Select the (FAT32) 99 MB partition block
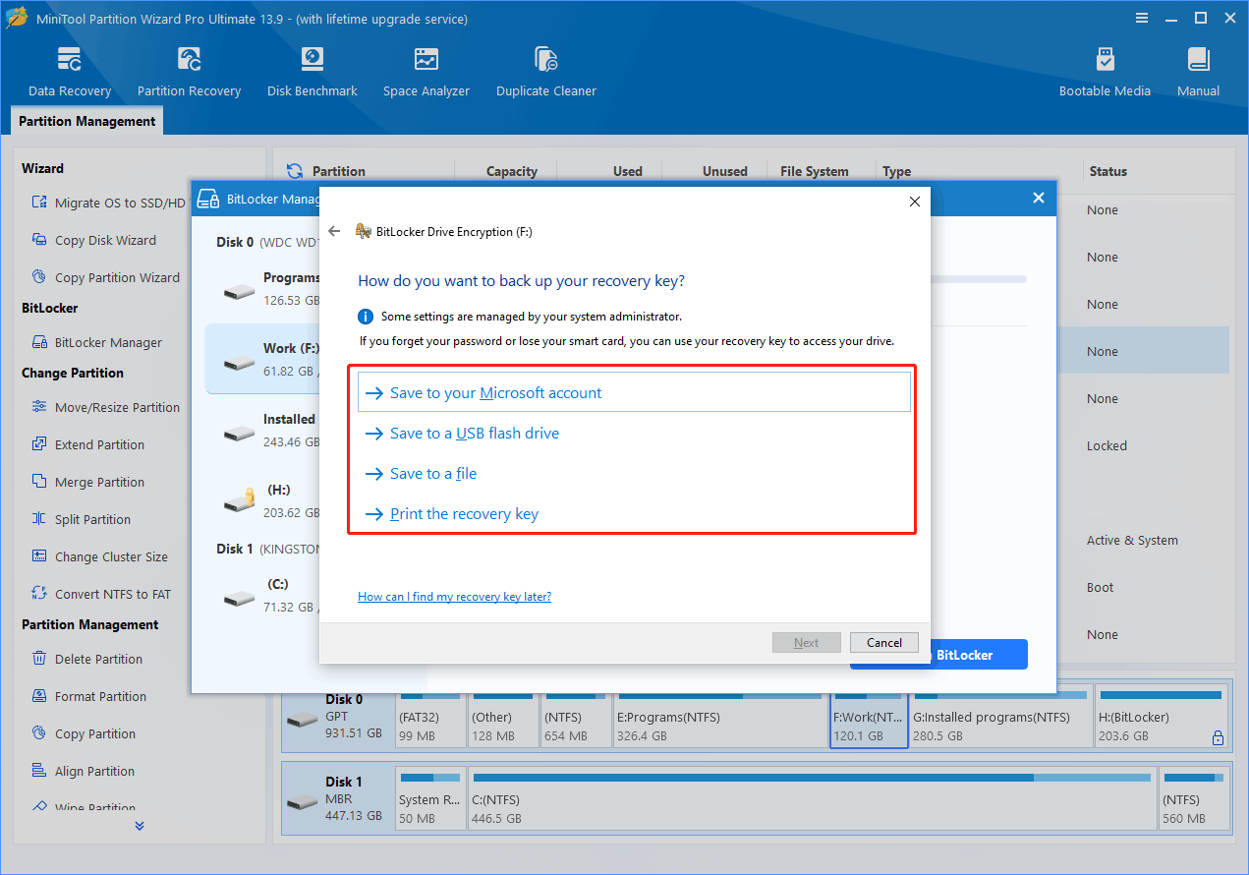1249x875 pixels. point(429,719)
